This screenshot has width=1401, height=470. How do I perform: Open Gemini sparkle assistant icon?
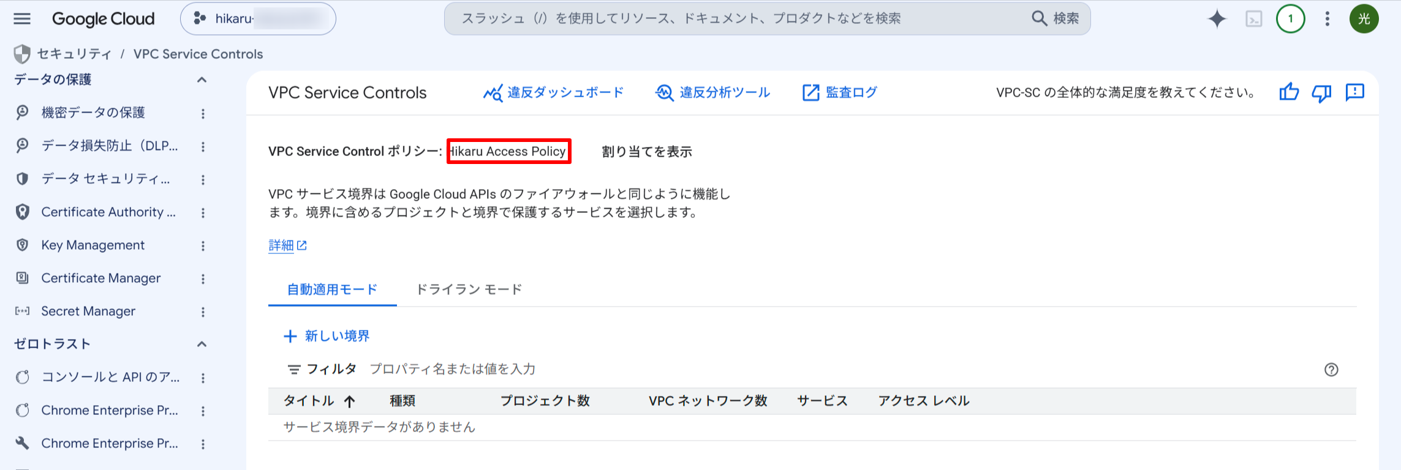pos(1217,19)
